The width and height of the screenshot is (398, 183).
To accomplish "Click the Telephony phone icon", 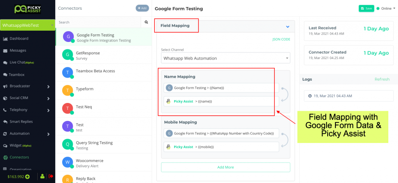I will tap(5, 110).
